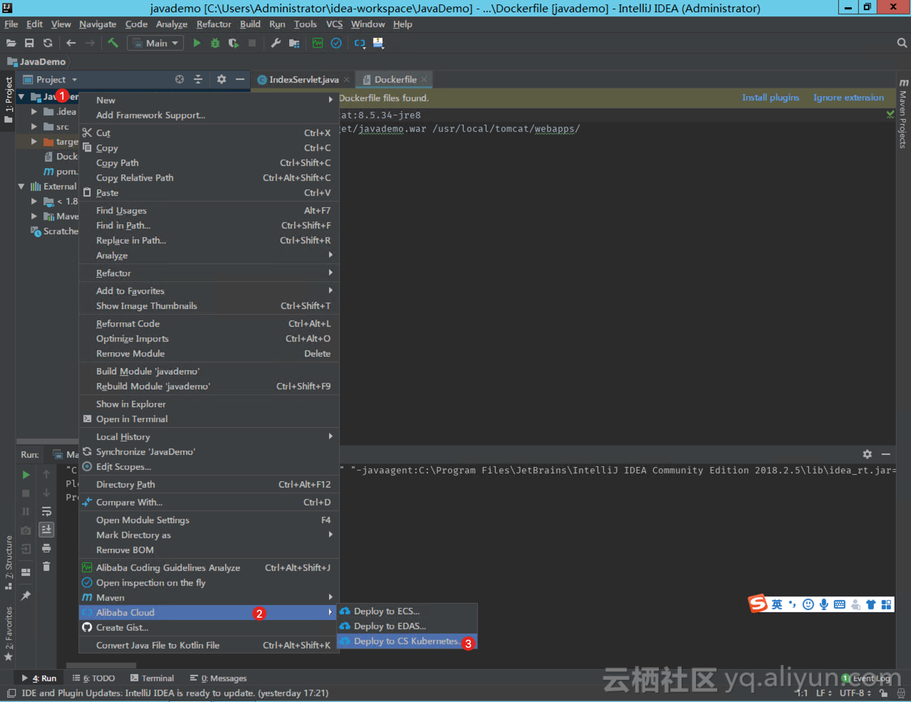Click the print icon in the Run panel
Viewport: 911px width, 702px height.
click(46, 548)
